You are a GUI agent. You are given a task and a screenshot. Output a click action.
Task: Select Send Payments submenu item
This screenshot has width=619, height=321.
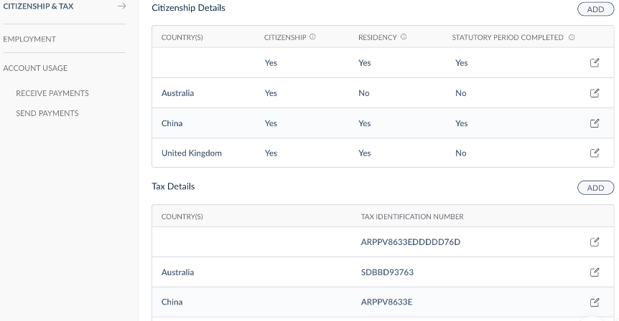pyautogui.click(x=47, y=113)
